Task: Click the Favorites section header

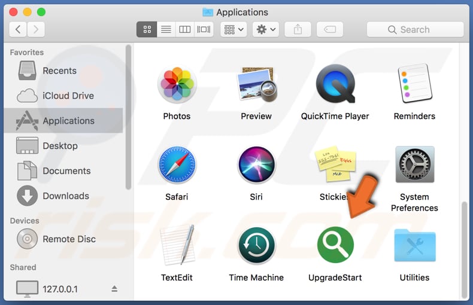Action: click(27, 52)
